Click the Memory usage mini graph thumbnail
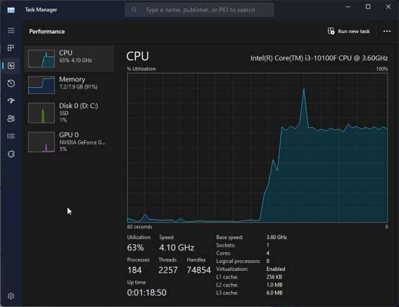This screenshot has height=307, width=399. coord(41,85)
